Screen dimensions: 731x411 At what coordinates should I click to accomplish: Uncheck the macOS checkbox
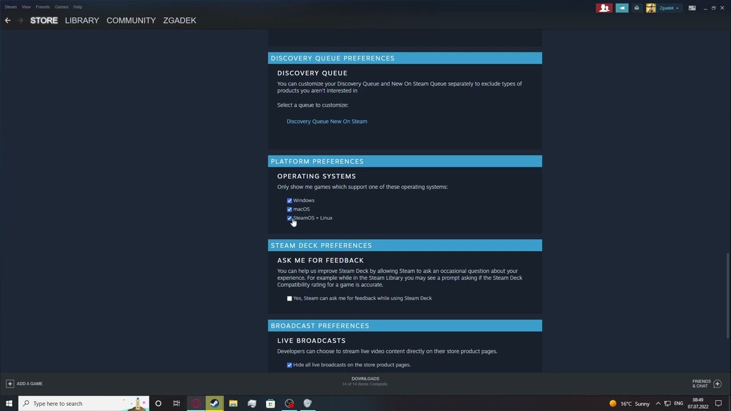(x=290, y=209)
